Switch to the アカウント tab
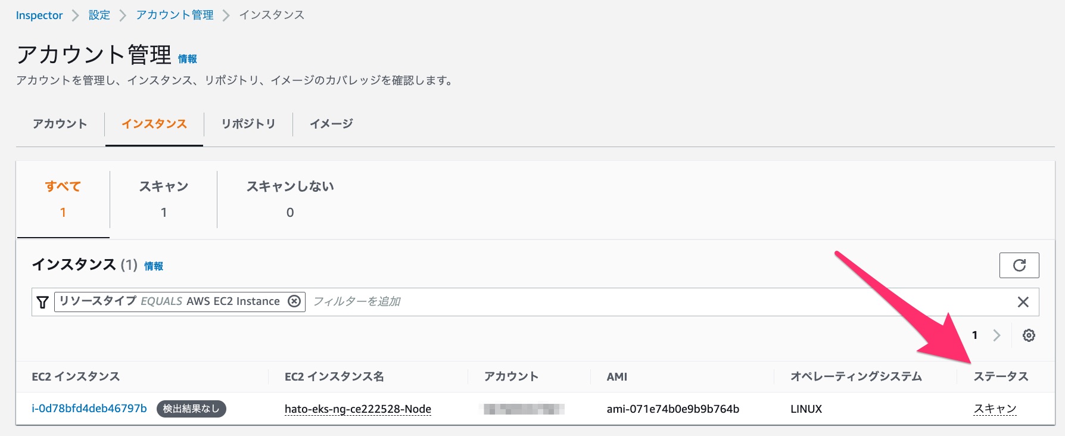 tap(59, 124)
